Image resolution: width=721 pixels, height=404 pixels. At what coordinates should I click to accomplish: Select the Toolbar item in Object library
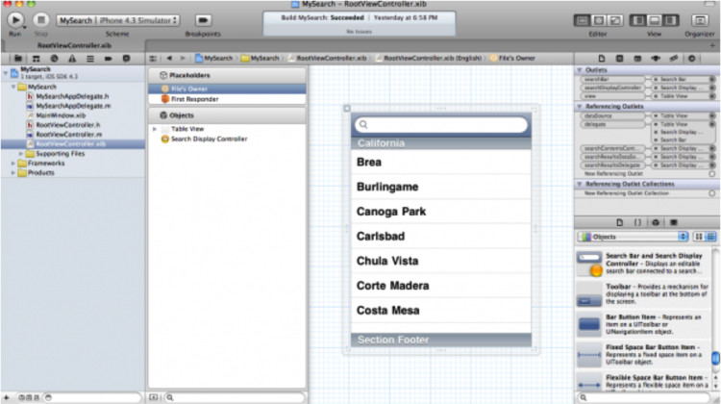[643, 294]
